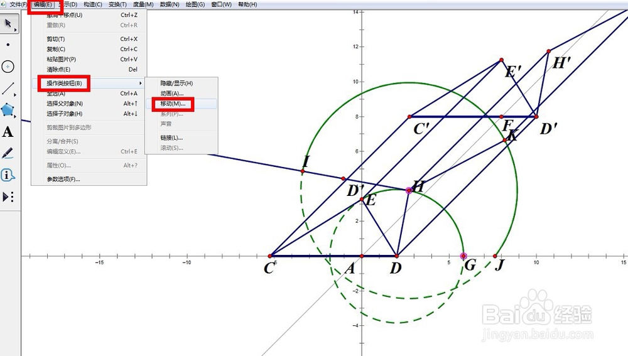Image resolution: width=628 pixels, height=356 pixels.
Task: Open the 显示(D) menu
Action: [68, 4]
